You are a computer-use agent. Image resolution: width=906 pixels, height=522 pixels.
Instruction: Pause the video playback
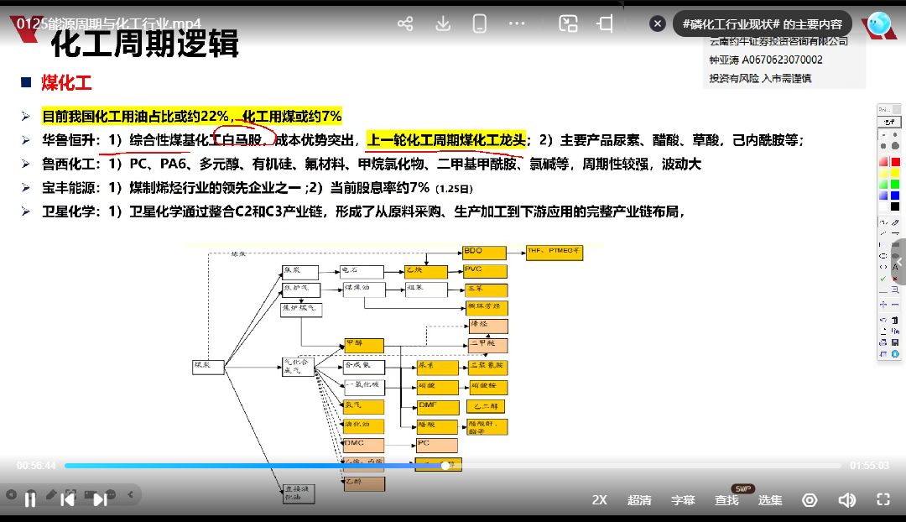pos(30,500)
